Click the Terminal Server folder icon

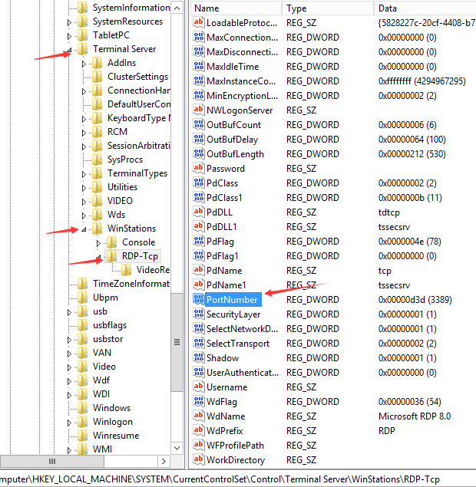click(83, 49)
